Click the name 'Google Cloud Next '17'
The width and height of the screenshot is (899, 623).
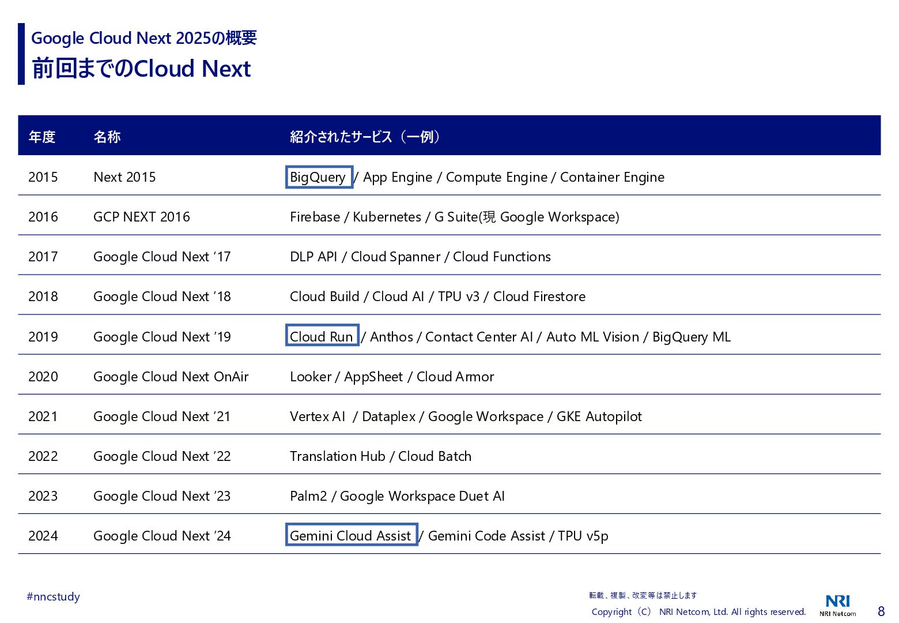tap(162, 257)
